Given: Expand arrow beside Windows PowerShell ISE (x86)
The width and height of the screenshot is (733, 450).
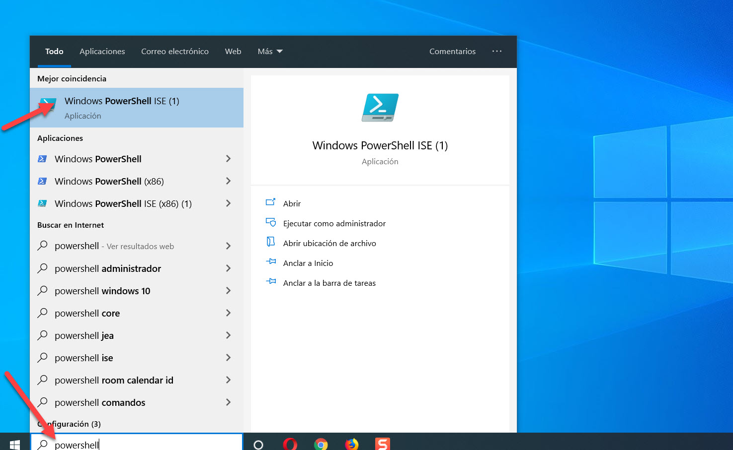Looking at the screenshot, I should tap(229, 203).
